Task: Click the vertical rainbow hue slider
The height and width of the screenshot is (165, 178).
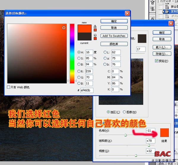Action: point(72,54)
